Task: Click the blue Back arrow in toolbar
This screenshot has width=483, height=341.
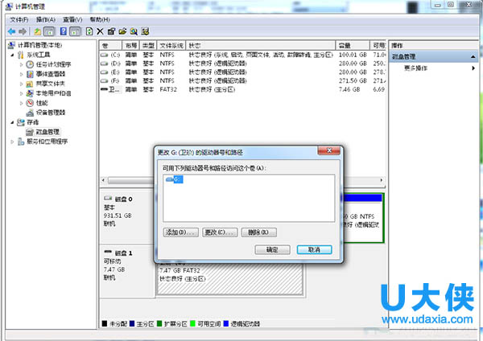Action: pyautogui.click(x=12, y=31)
